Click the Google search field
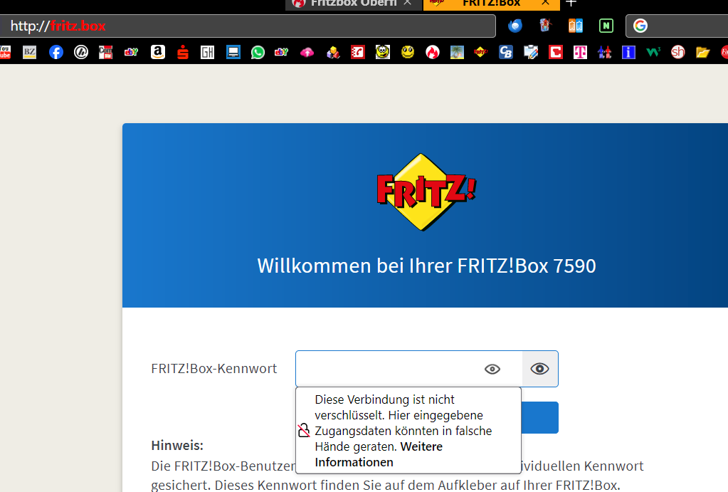This screenshot has height=492, width=728. coord(677,26)
